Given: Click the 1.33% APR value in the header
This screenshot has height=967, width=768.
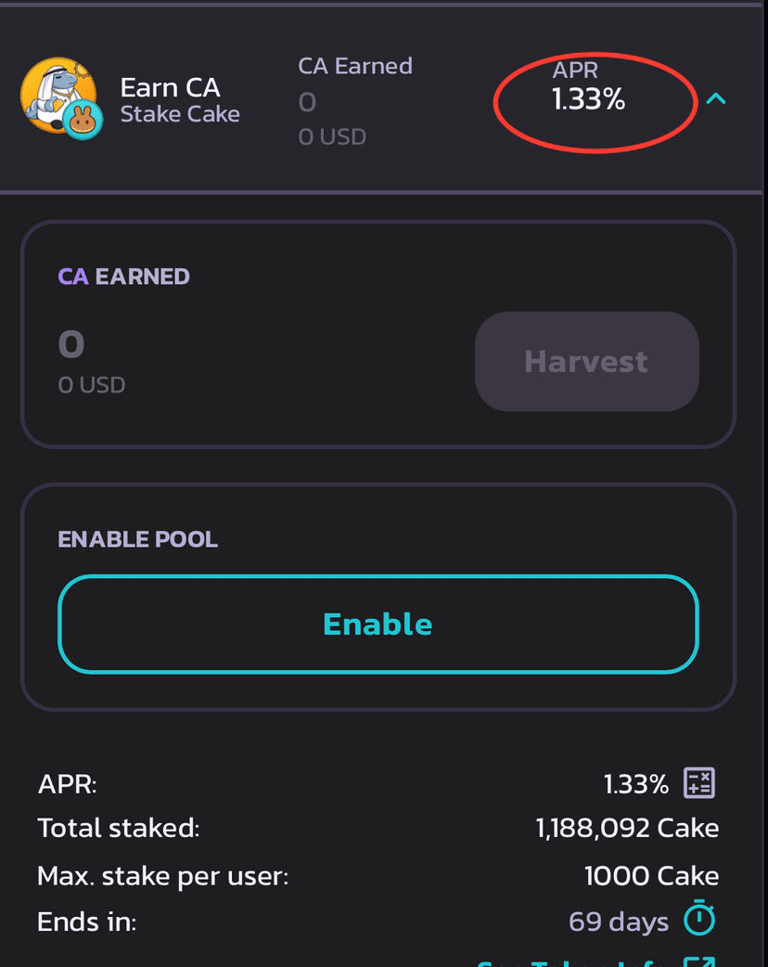Looking at the screenshot, I should coord(589,99).
